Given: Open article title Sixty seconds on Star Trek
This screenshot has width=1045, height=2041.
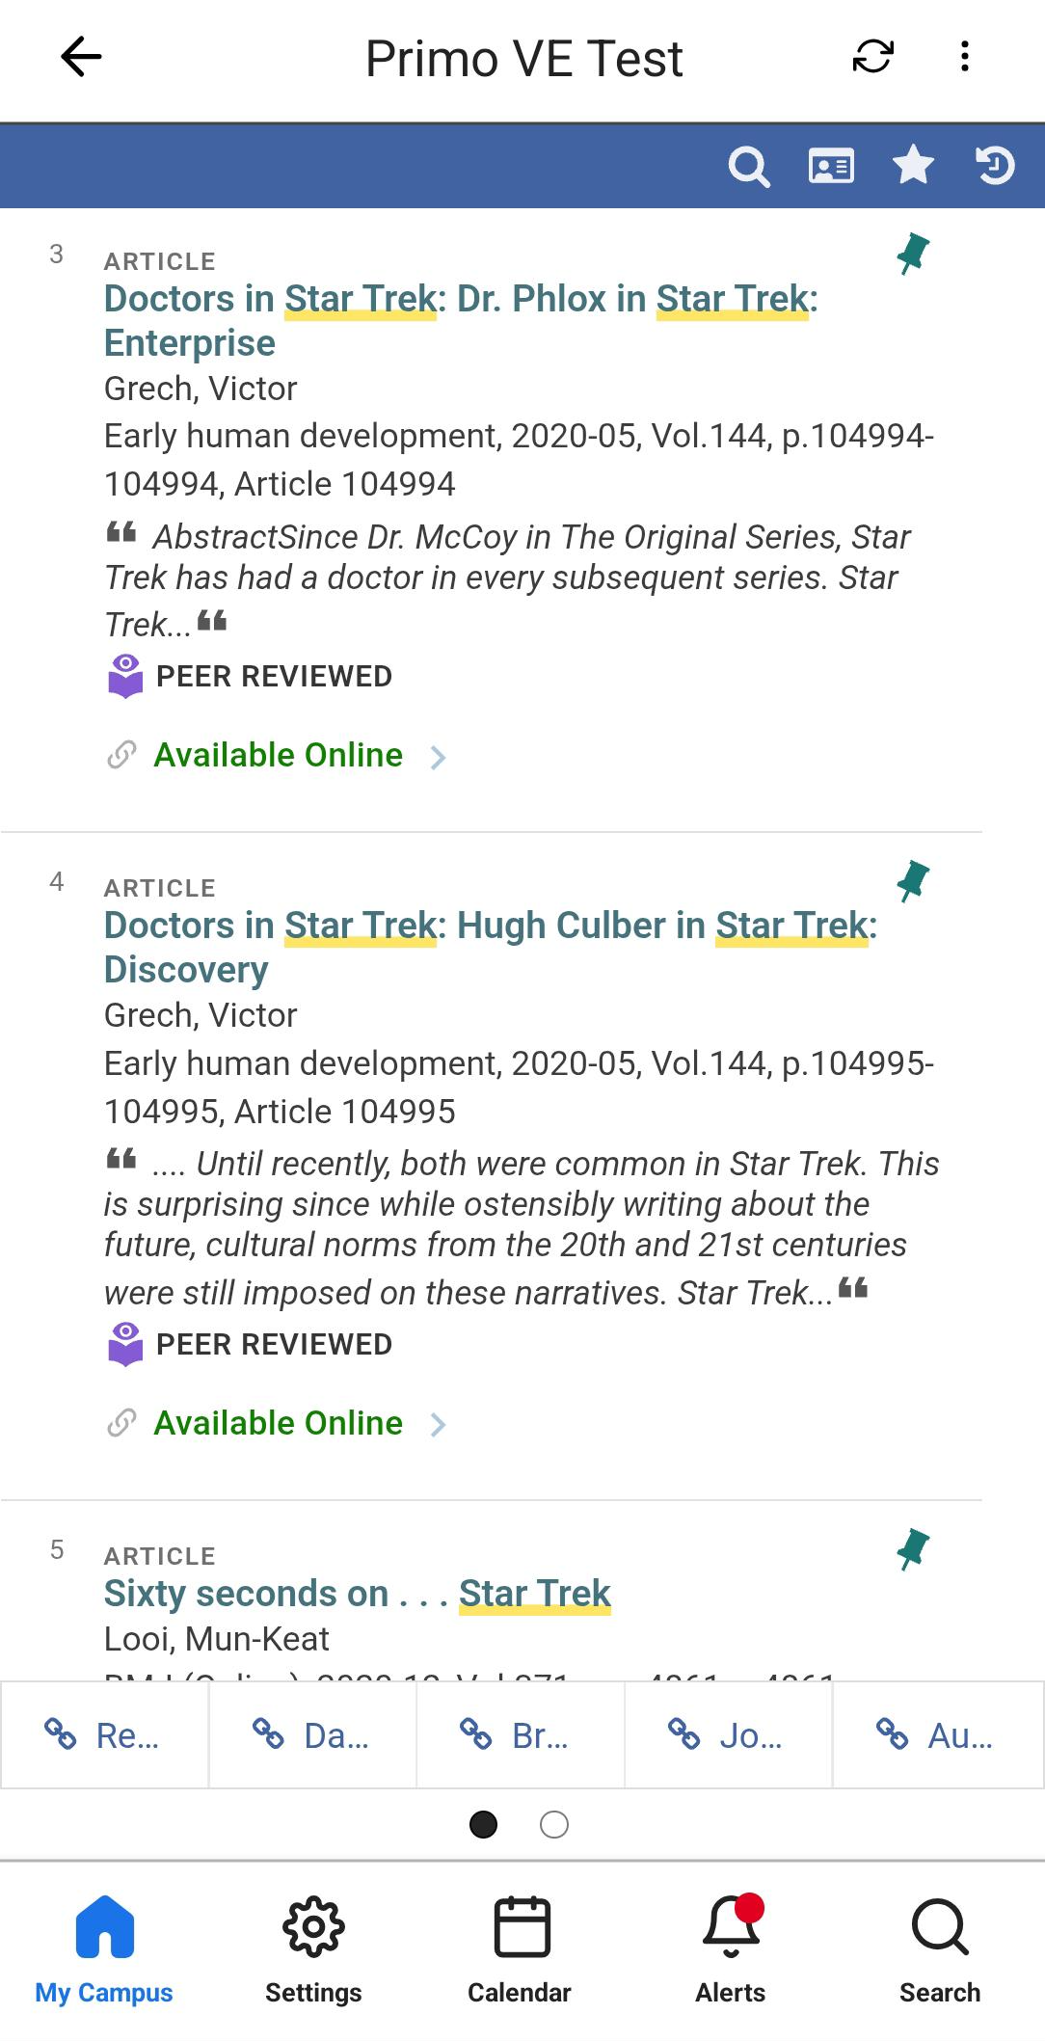Looking at the screenshot, I should click(357, 1594).
